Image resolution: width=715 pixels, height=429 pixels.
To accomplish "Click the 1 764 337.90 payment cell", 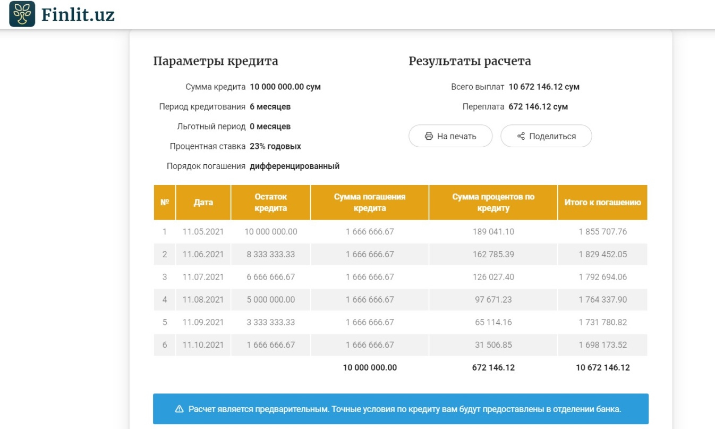I will (602, 300).
